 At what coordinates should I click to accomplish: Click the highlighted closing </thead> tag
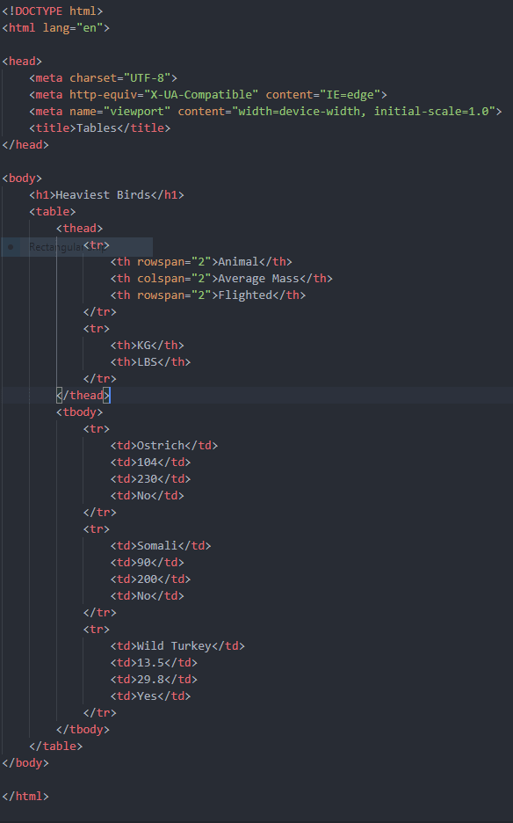coord(83,395)
